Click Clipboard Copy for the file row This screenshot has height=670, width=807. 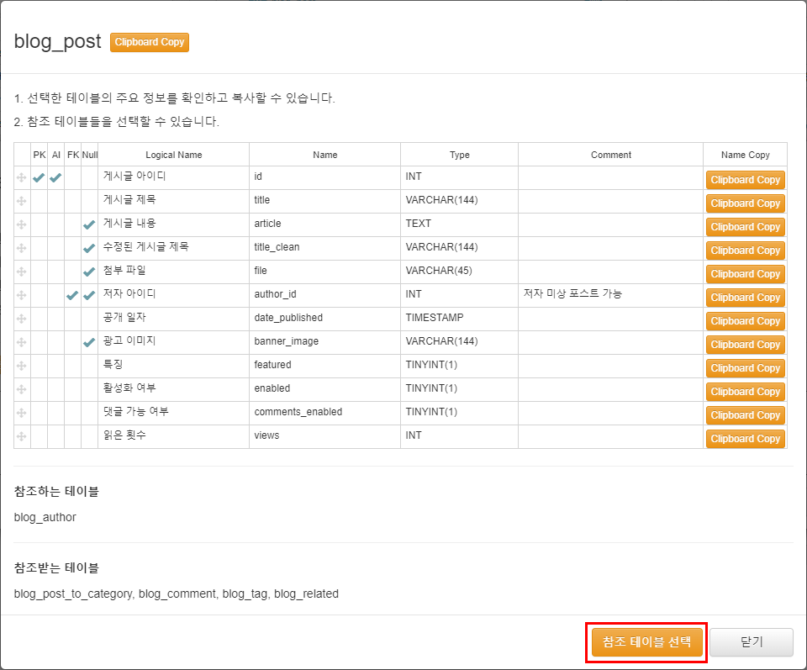click(745, 274)
